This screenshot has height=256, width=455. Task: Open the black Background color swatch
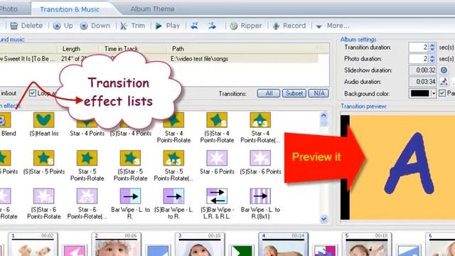pos(419,93)
